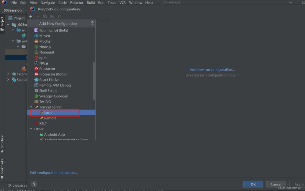The image size is (305, 191).
Task: Choose Tomcat Server Local option
Action: coord(62,113)
